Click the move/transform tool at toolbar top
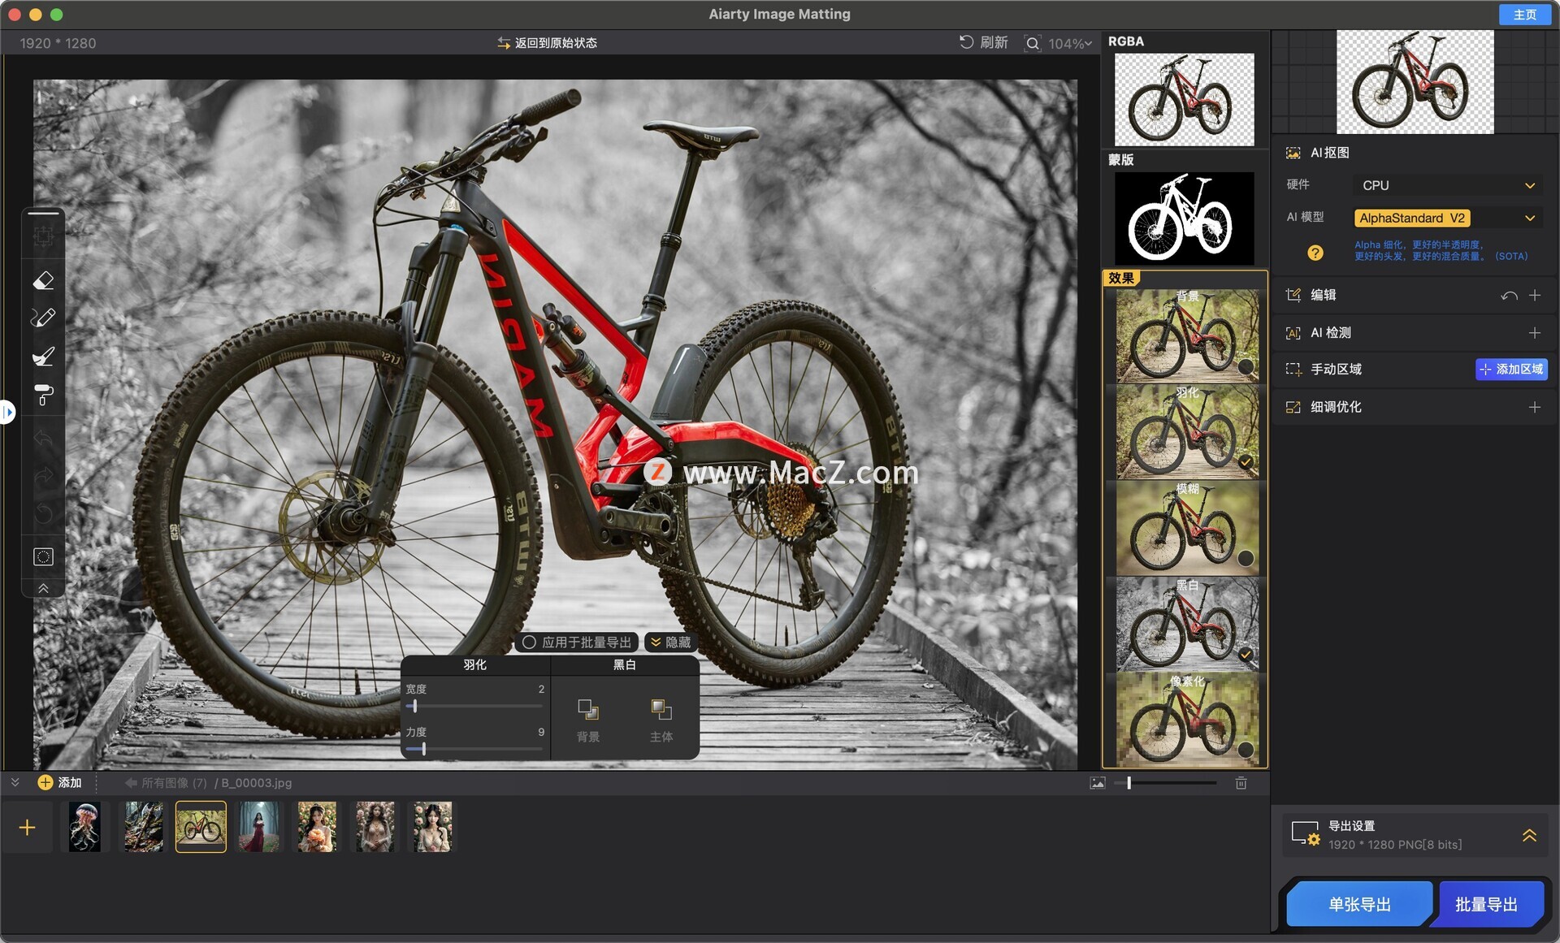 (x=43, y=236)
